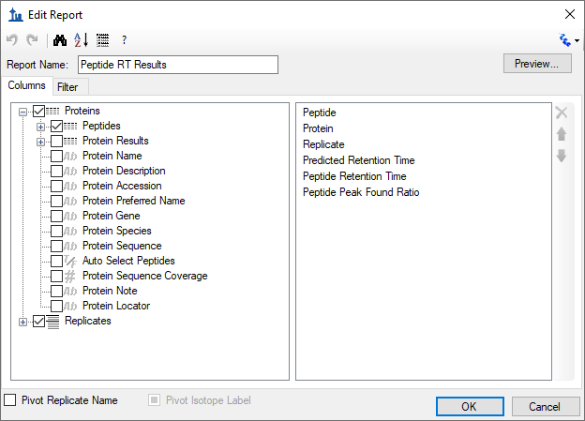Click the move column up arrow
This screenshot has width=585, height=421.
[x=562, y=134]
